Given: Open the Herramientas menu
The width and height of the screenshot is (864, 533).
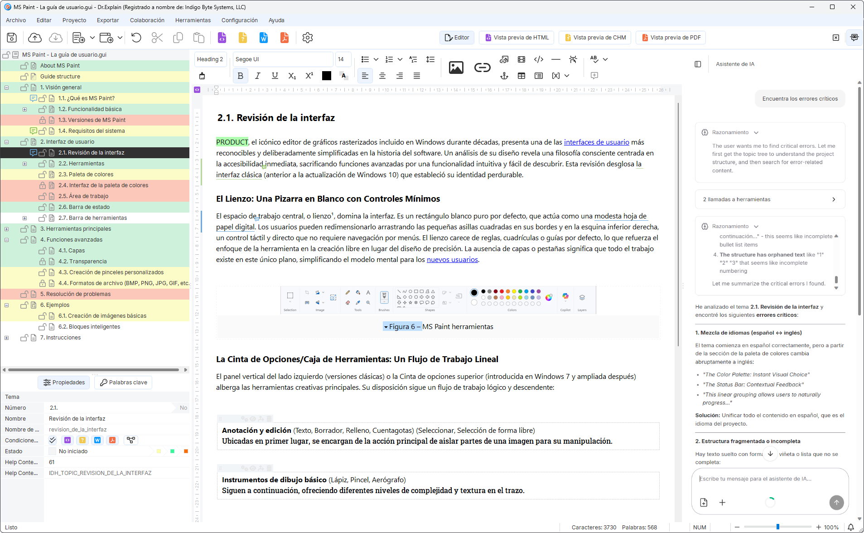Looking at the screenshot, I should click(x=193, y=20).
